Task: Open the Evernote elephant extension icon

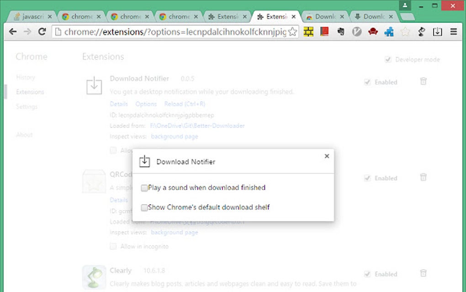Action: pos(341,32)
